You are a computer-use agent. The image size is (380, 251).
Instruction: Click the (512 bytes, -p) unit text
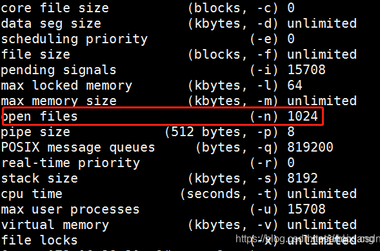pos(221,132)
